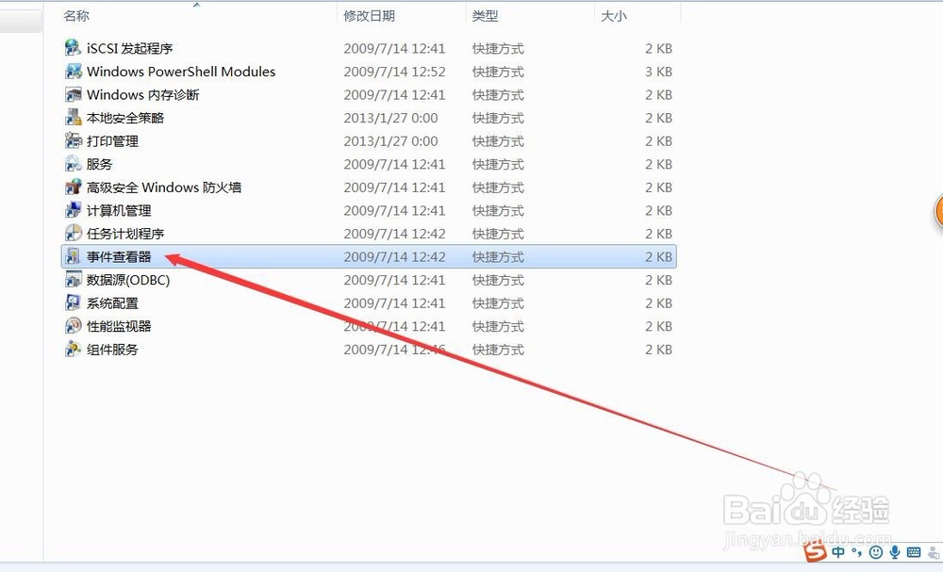The width and height of the screenshot is (943, 572).
Task: Select the 计算机管理 file name
Action: [119, 210]
